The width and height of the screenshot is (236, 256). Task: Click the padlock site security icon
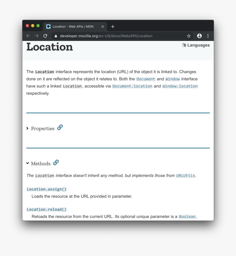click(56, 36)
